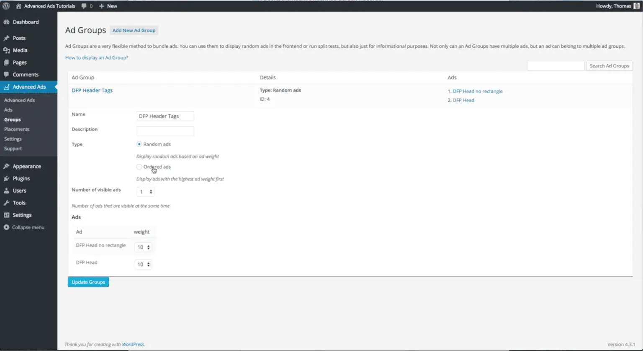
Task: Open weight dropdown for DFP Head no rectangle
Action: 143,247
